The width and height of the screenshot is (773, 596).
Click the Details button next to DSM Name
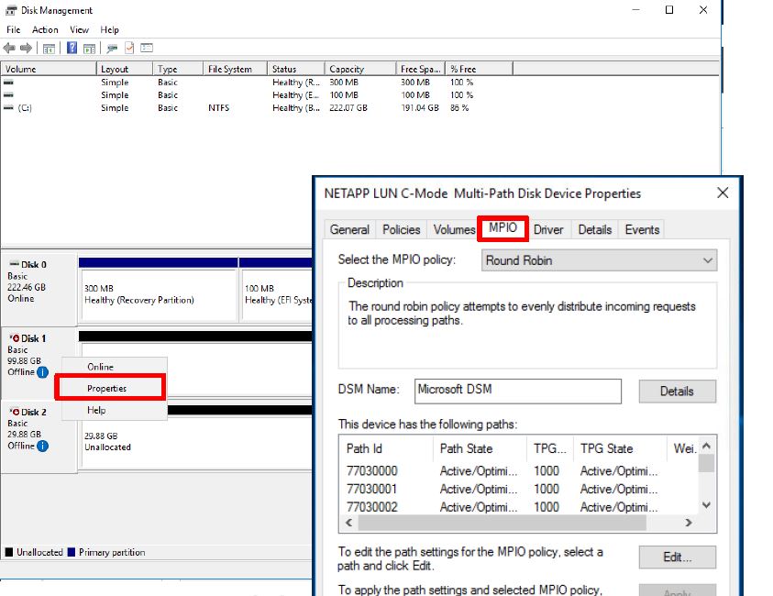pyautogui.click(x=677, y=392)
